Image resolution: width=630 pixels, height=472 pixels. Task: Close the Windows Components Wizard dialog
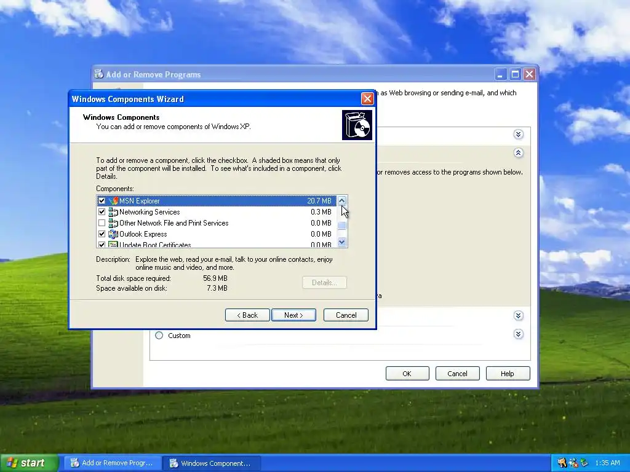[367, 99]
